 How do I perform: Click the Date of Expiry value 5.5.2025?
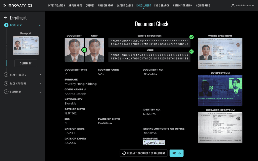pyautogui.click(x=70, y=143)
